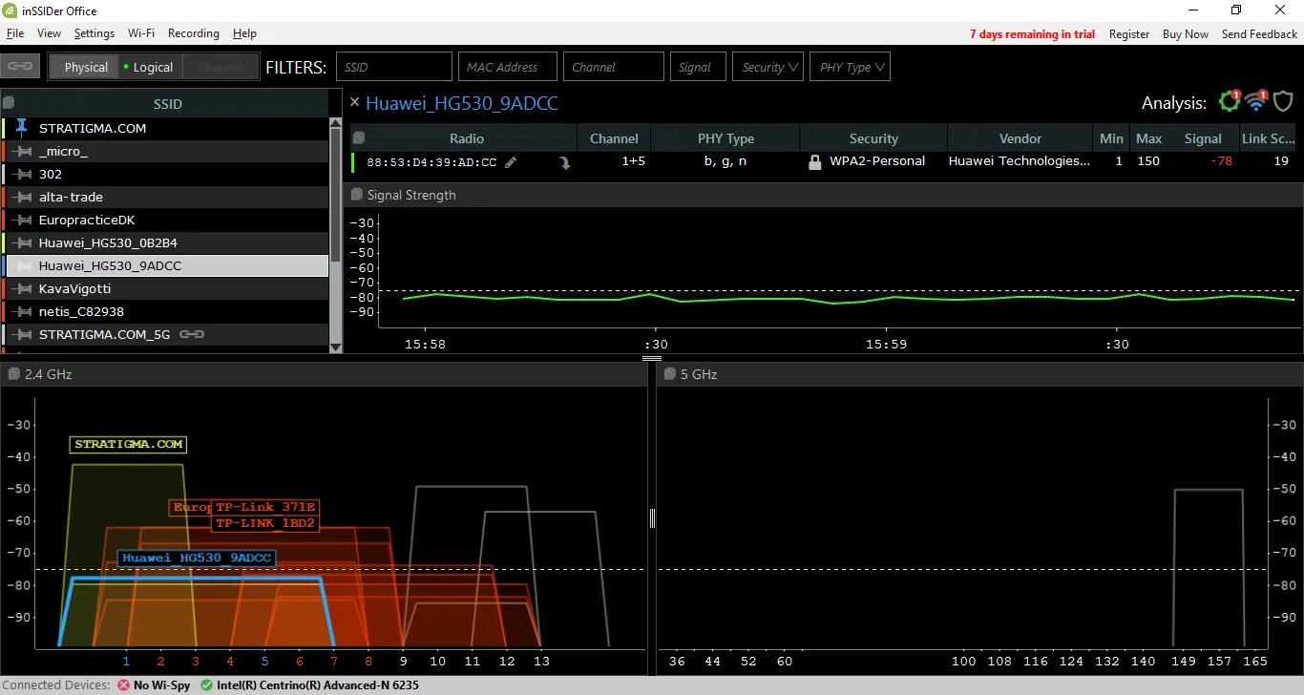Click the Channel filter field

614,67
